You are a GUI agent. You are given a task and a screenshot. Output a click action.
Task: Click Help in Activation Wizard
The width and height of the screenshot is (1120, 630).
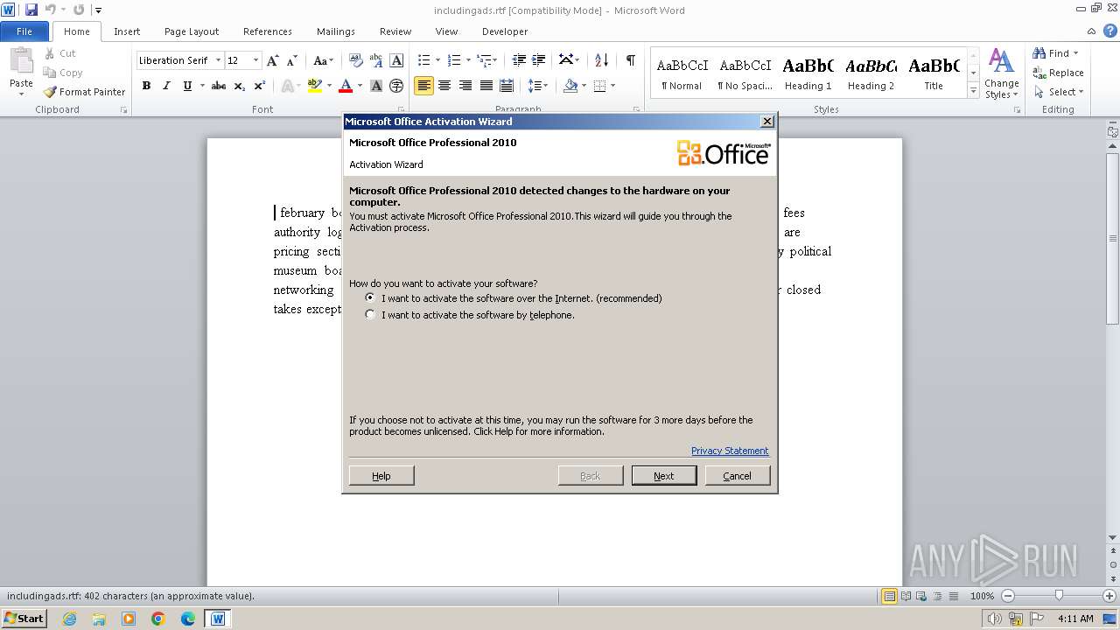click(x=381, y=476)
